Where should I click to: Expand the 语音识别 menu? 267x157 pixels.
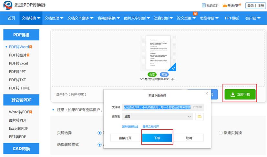click(x=163, y=18)
